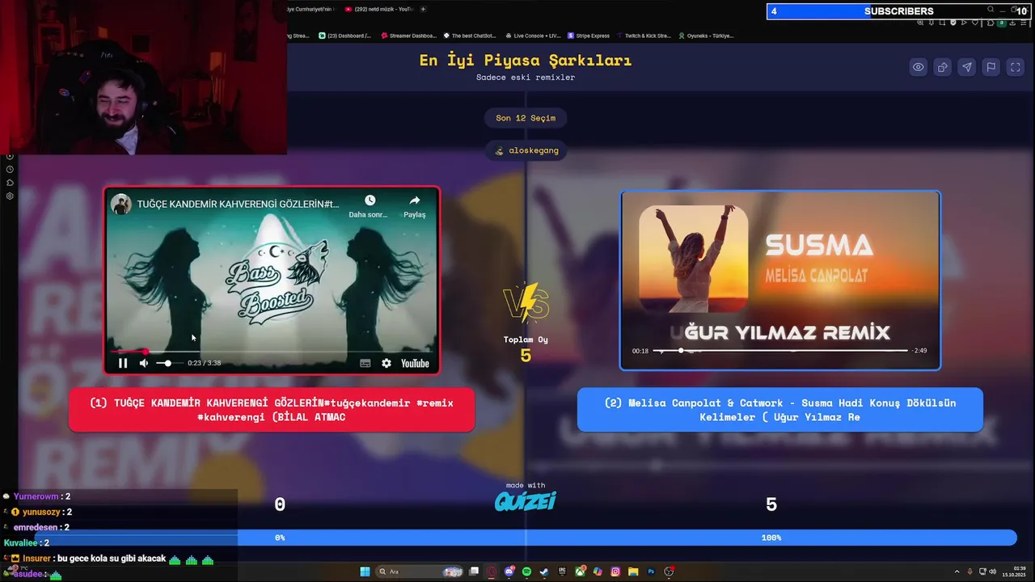
Task: Open The best ChatBot bookmark
Action: pos(469,36)
